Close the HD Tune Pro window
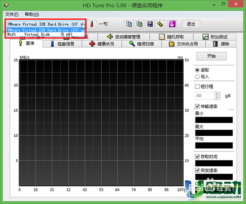 (x=236, y=4)
